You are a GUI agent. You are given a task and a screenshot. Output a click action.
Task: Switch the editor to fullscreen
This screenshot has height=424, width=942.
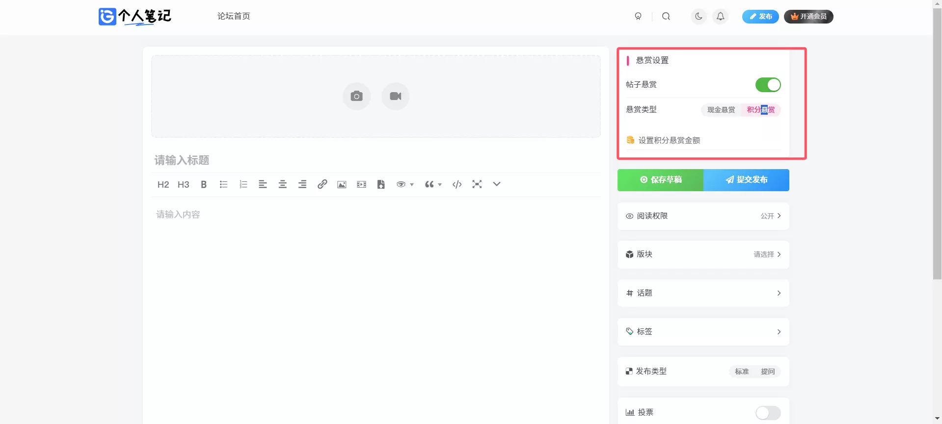tap(477, 184)
